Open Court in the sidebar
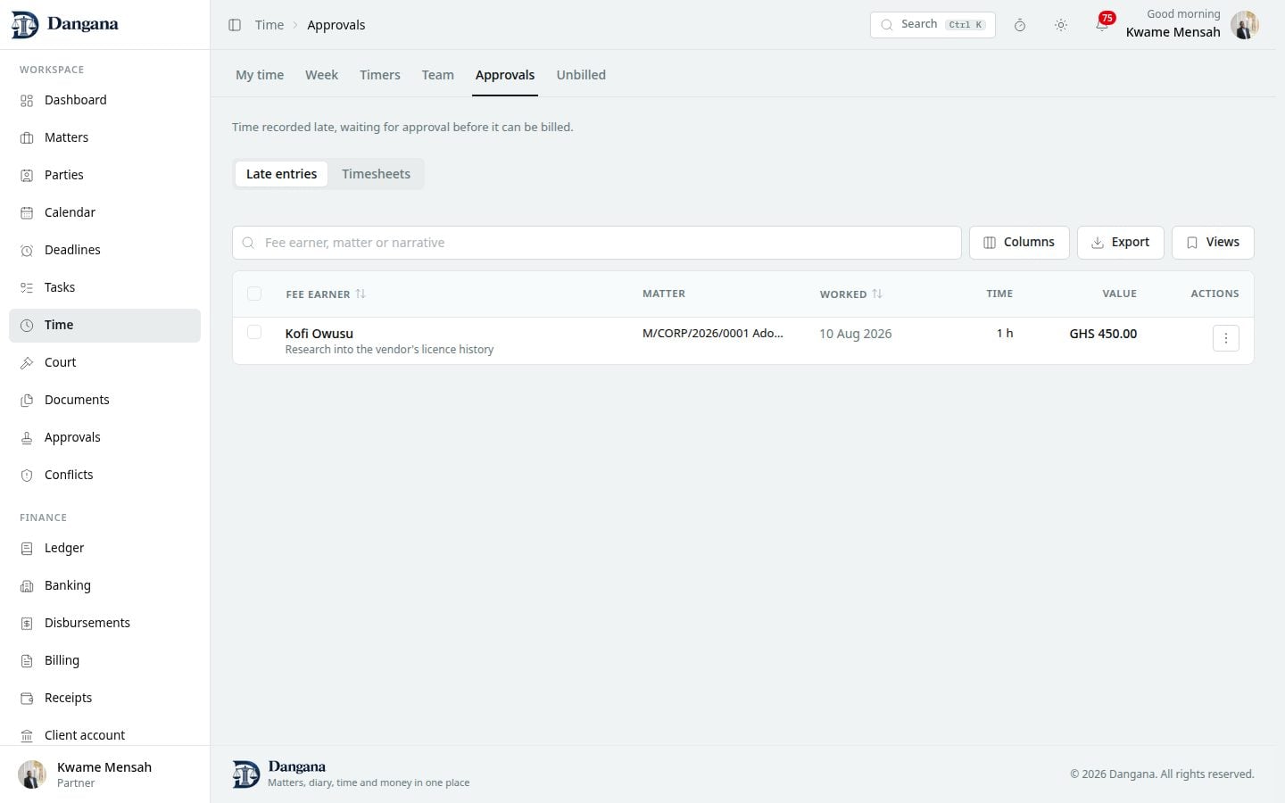Image resolution: width=1285 pixels, height=803 pixels. (104, 362)
